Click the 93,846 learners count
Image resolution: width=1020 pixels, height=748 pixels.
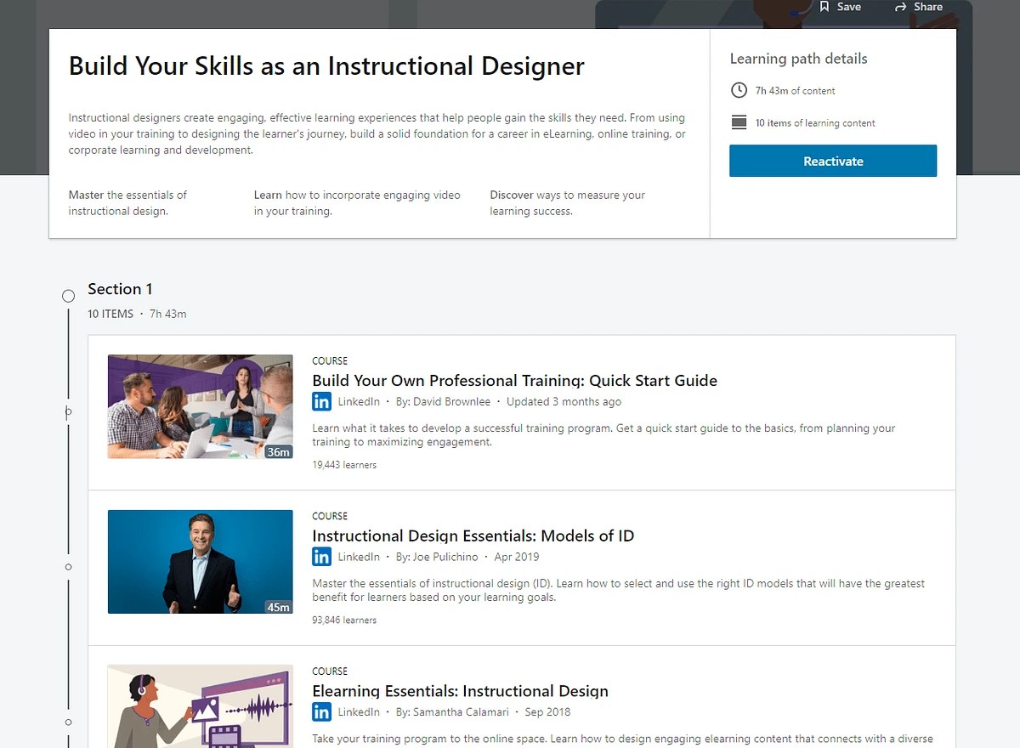click(x=344, y=620)
